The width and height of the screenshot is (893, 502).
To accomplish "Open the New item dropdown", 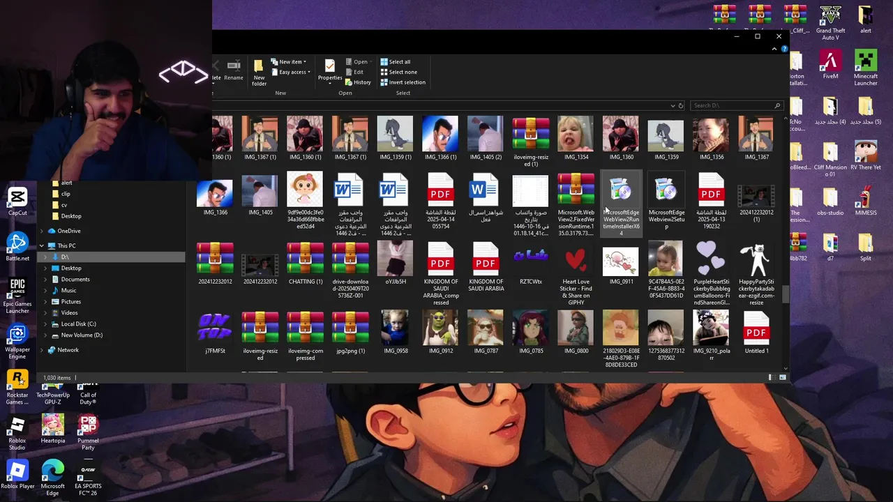I will pos(288,62).
